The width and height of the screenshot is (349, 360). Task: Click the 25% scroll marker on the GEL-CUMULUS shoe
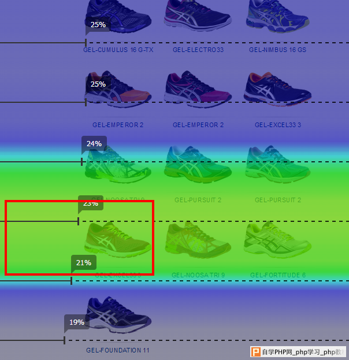[x=98, y=25]
